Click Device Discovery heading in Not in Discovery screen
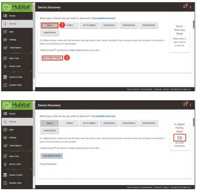The image size is (197, 190). (49, 8)
